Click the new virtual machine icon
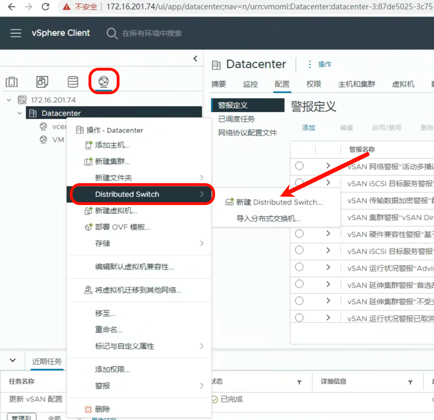 (x=88, y=211)
